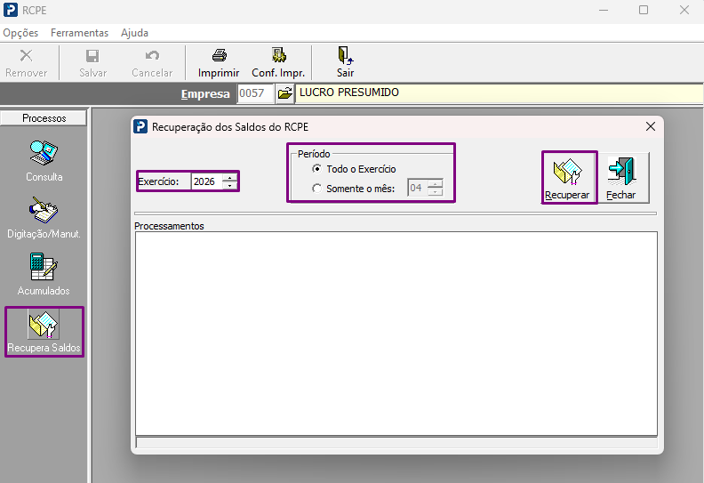Click the RCPE application title icon
Viewport: 704px width, 483px height.
pos(11,10)
